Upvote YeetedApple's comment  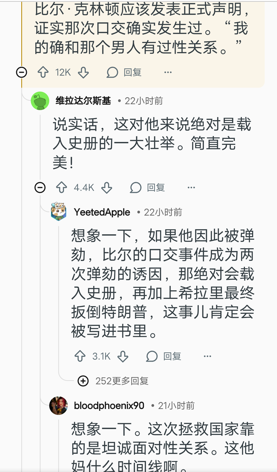tap(80, 356)
